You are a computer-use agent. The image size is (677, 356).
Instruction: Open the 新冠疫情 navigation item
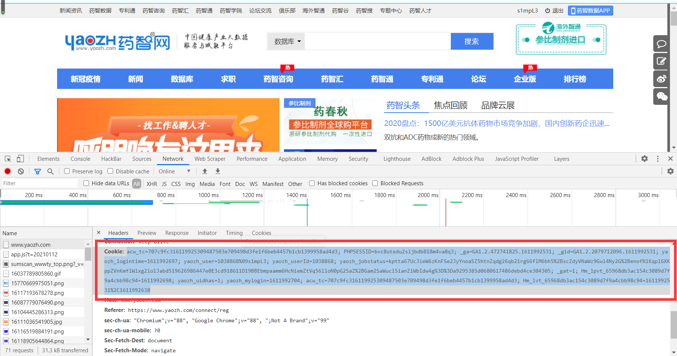coord(86,79)
